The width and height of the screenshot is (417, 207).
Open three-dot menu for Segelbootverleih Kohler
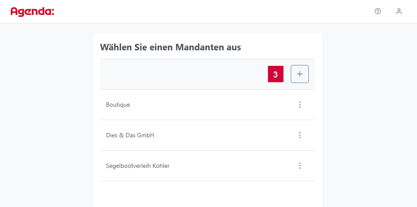click(x=300, y=166)
